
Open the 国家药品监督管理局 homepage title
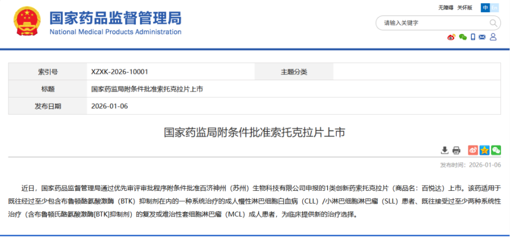click(115, 17)
